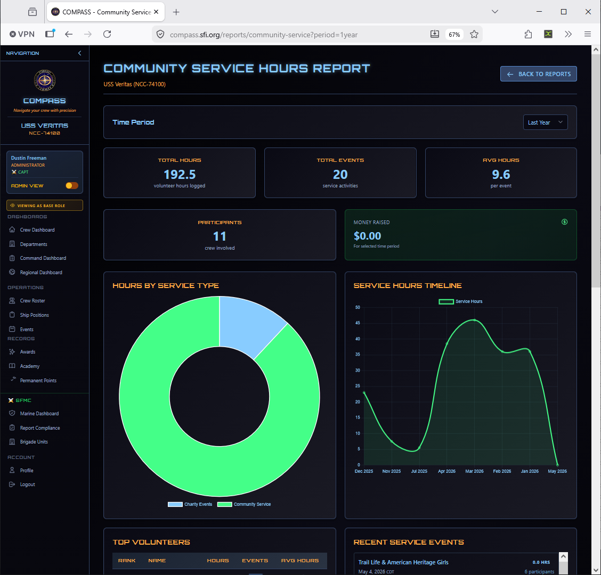
Task: Click the main page vertical scrollbar thumb
Action: pos(596,171)
